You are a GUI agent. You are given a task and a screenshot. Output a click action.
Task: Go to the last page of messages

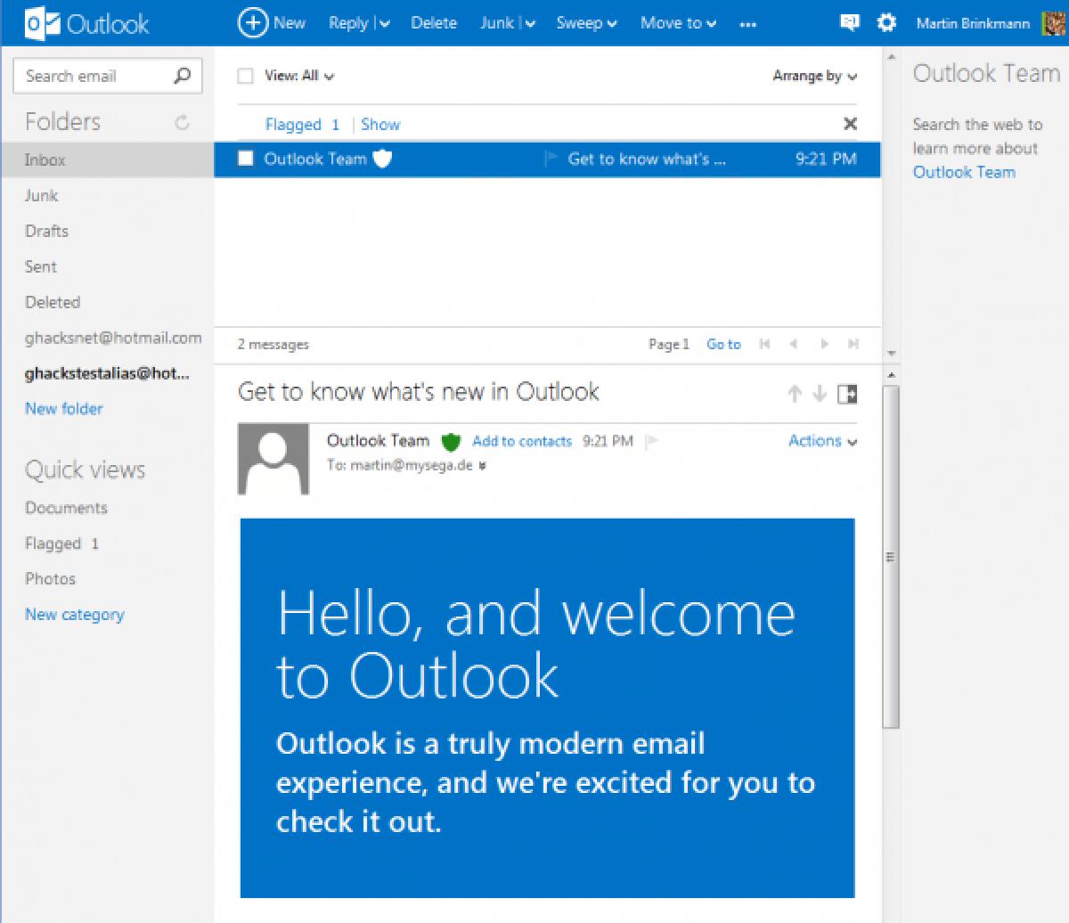coord(855,345)
